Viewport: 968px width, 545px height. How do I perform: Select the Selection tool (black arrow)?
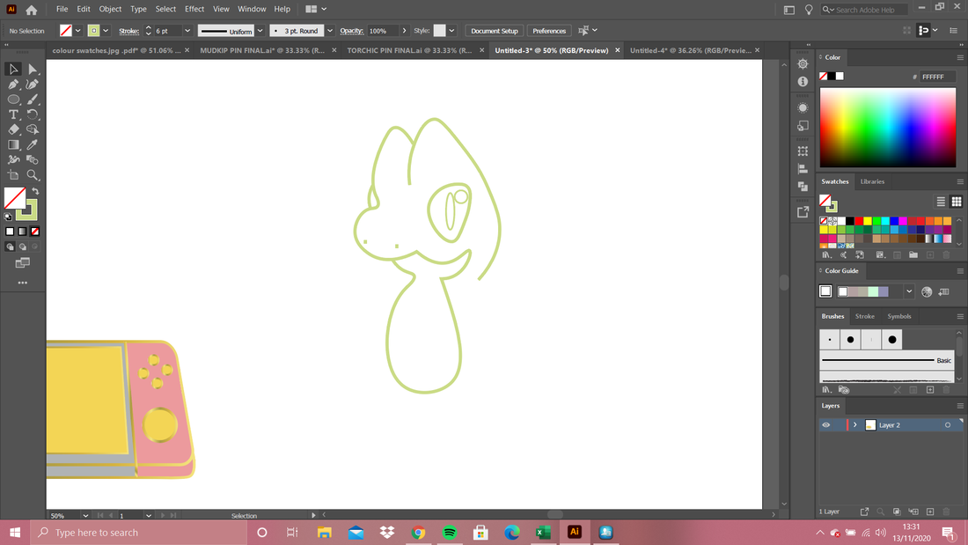point(13,70)
